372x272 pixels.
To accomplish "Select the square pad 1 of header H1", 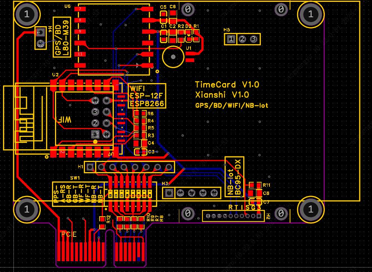I will tap(90, 167).
